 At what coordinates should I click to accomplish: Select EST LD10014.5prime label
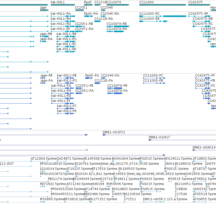pos(53,169)
